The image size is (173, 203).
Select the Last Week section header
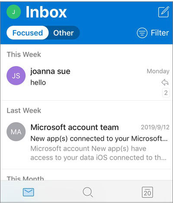click(x=24, y=111)
